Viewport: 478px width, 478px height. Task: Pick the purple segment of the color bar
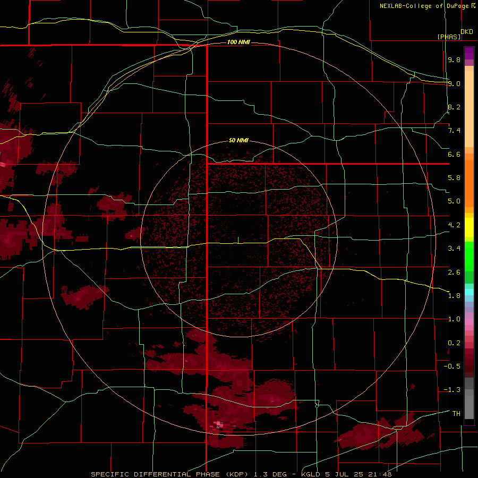[x=469, y=53]
